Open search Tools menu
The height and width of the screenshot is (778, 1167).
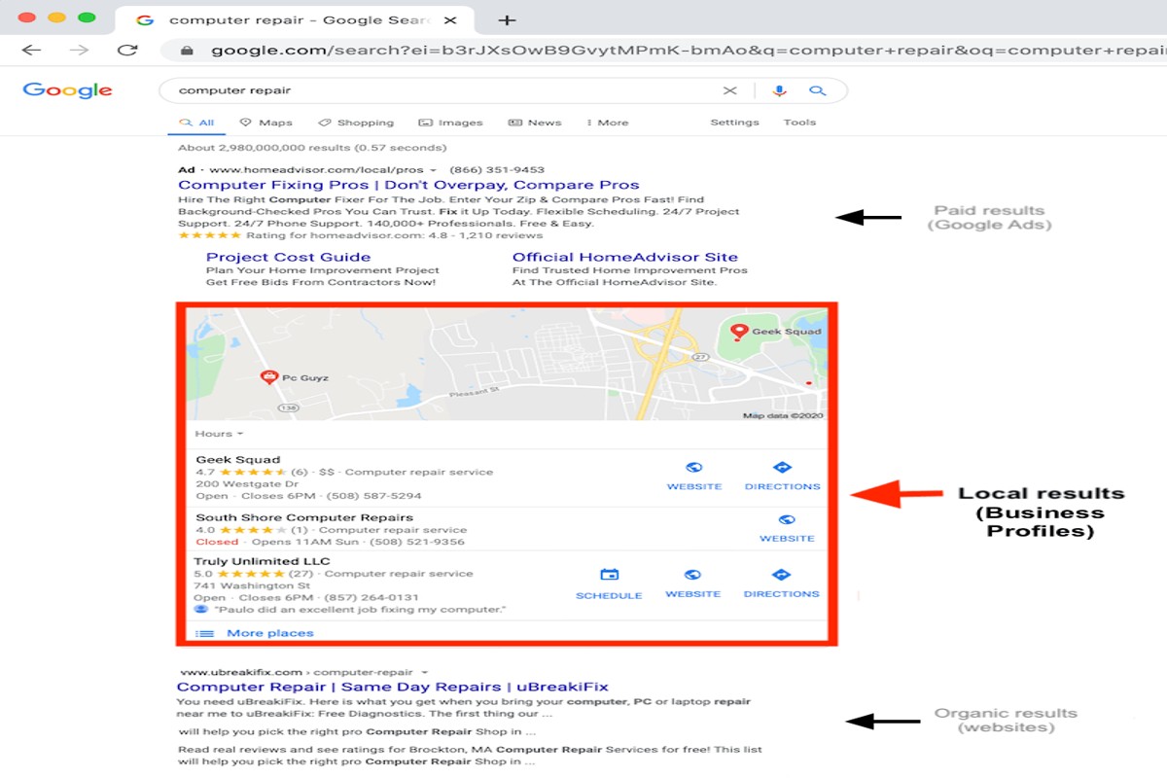tap(799, 123)
